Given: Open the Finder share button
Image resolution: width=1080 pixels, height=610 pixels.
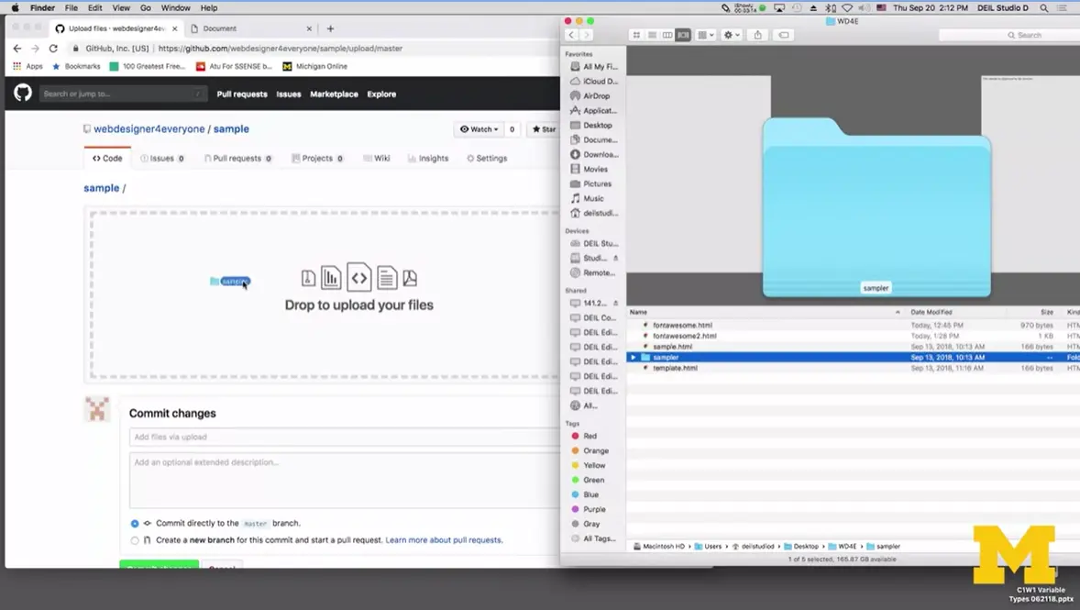Looking at the screenshot, I should [x=757, y=35].
